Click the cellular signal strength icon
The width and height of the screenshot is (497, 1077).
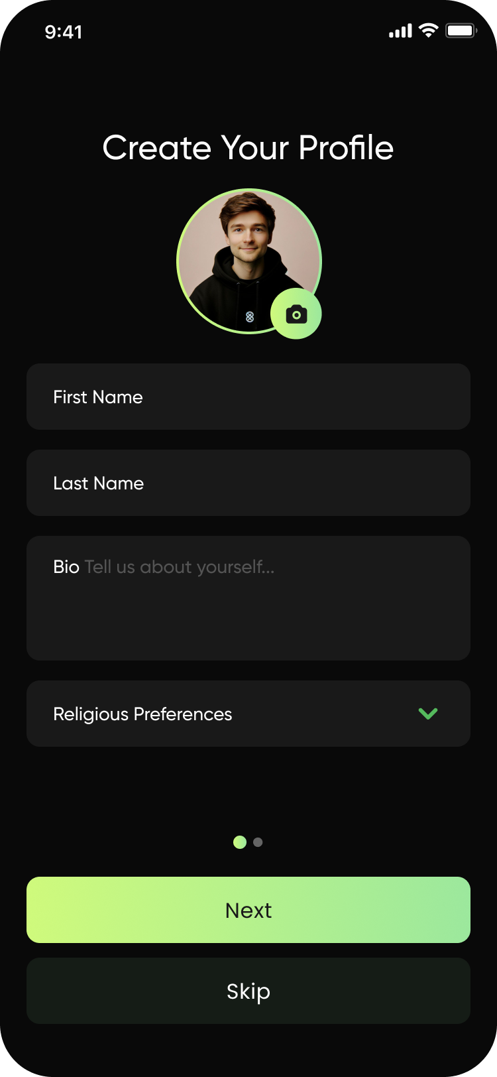pyautogui.click(x=400, y=31)
